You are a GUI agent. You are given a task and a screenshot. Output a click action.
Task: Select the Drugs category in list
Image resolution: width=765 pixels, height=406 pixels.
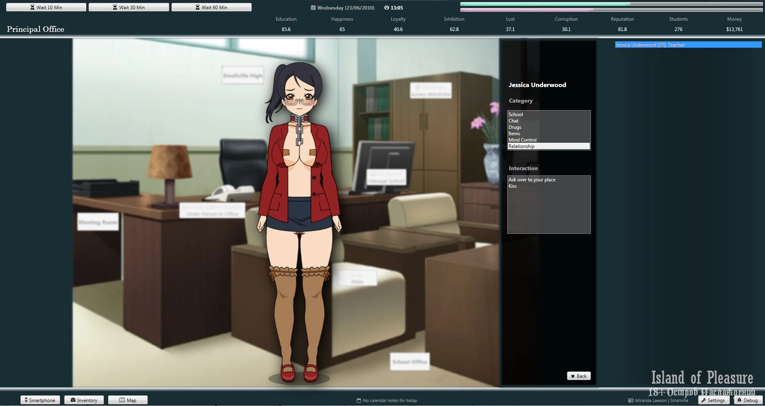(x=515, y=127)
